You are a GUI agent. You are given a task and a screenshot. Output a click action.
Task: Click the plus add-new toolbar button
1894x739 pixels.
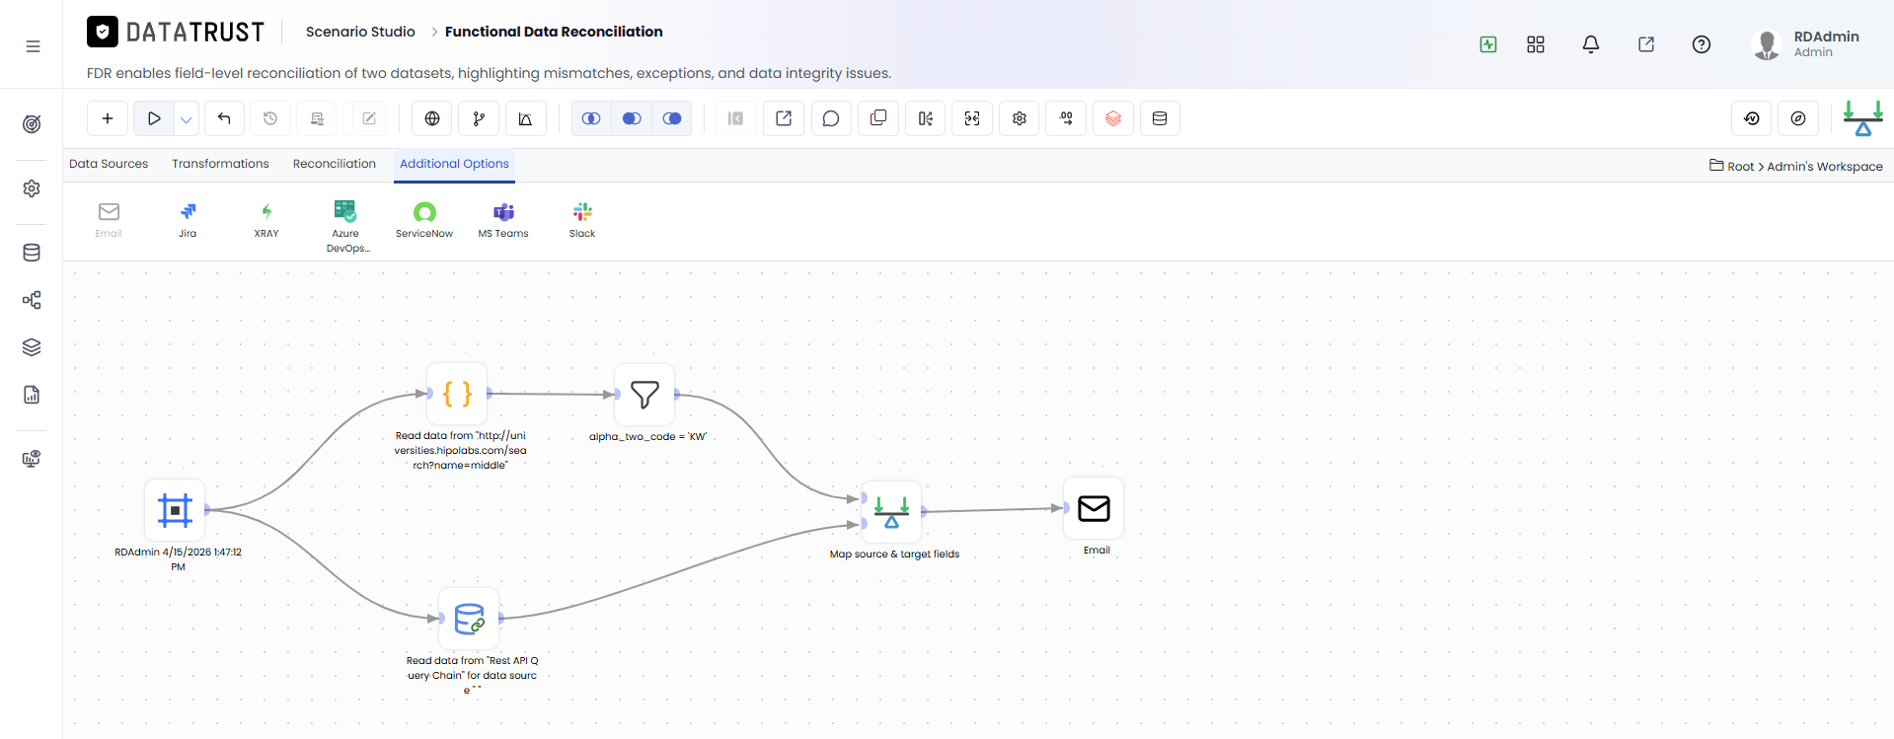108,118
